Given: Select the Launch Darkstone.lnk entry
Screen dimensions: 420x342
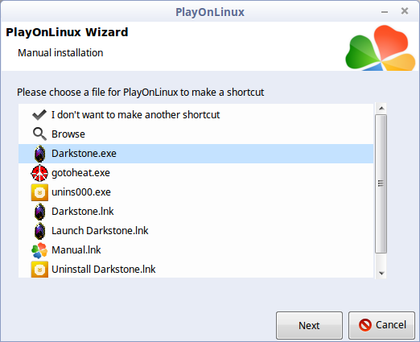Looking at the screenshot, I should tap(100, 231).
